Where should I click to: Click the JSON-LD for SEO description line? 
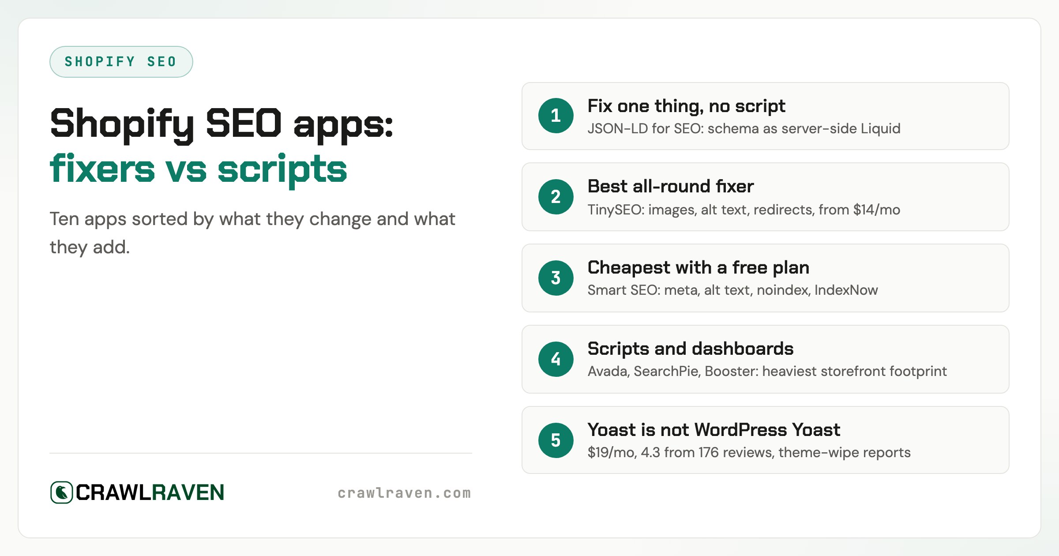pyautogui.click(x=744, y=128)
